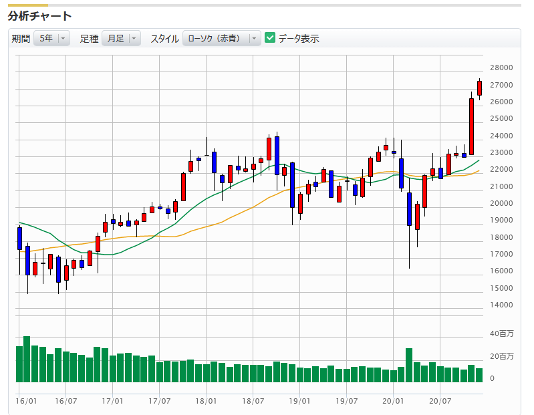Open the 足種 月足 dropdown
Screen dimensions: 534x415
tap(121, 39)
